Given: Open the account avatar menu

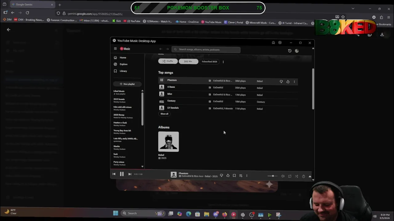Looking at the screenshot, I should 297,51.
